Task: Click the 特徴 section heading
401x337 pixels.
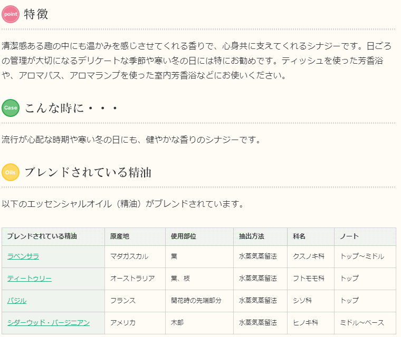Action: pos(36,14)
